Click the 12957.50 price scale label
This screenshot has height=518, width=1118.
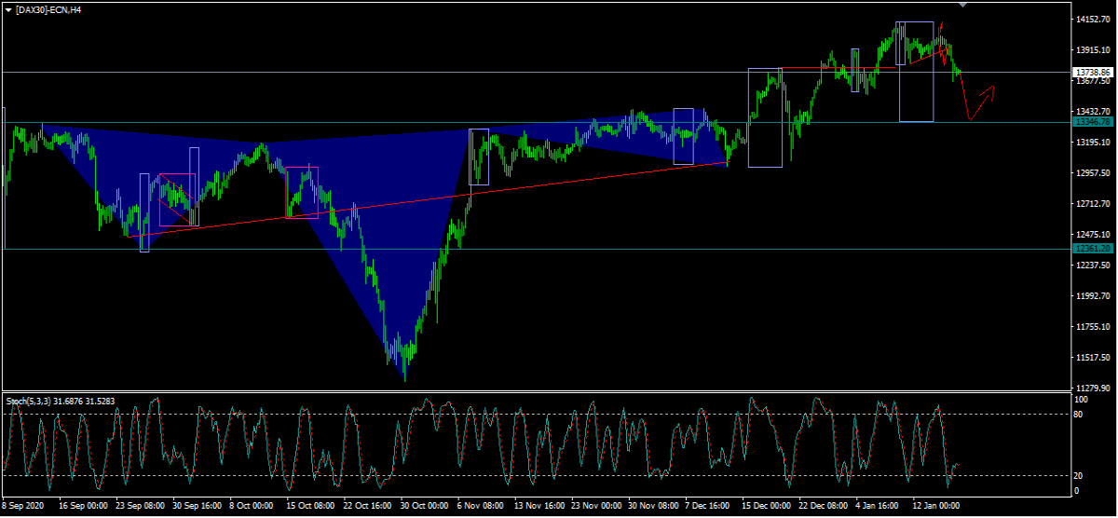coord(1092,172)
